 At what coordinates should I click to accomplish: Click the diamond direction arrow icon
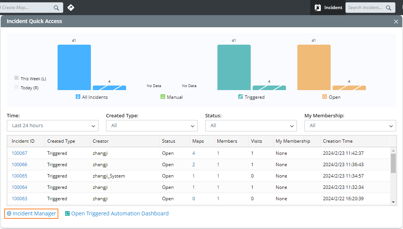[x=71, y=8]
